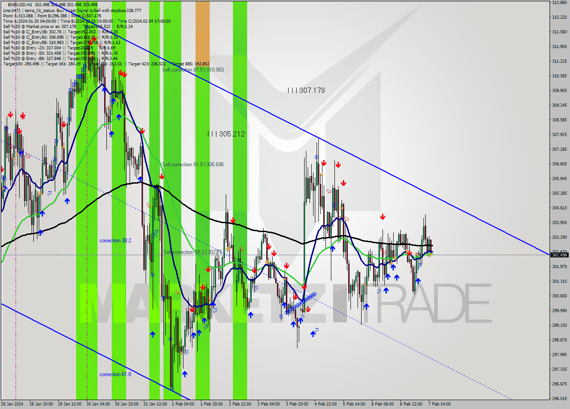
Task: Click the 296.015 price axis label
Action: click(x=559, y=398)
